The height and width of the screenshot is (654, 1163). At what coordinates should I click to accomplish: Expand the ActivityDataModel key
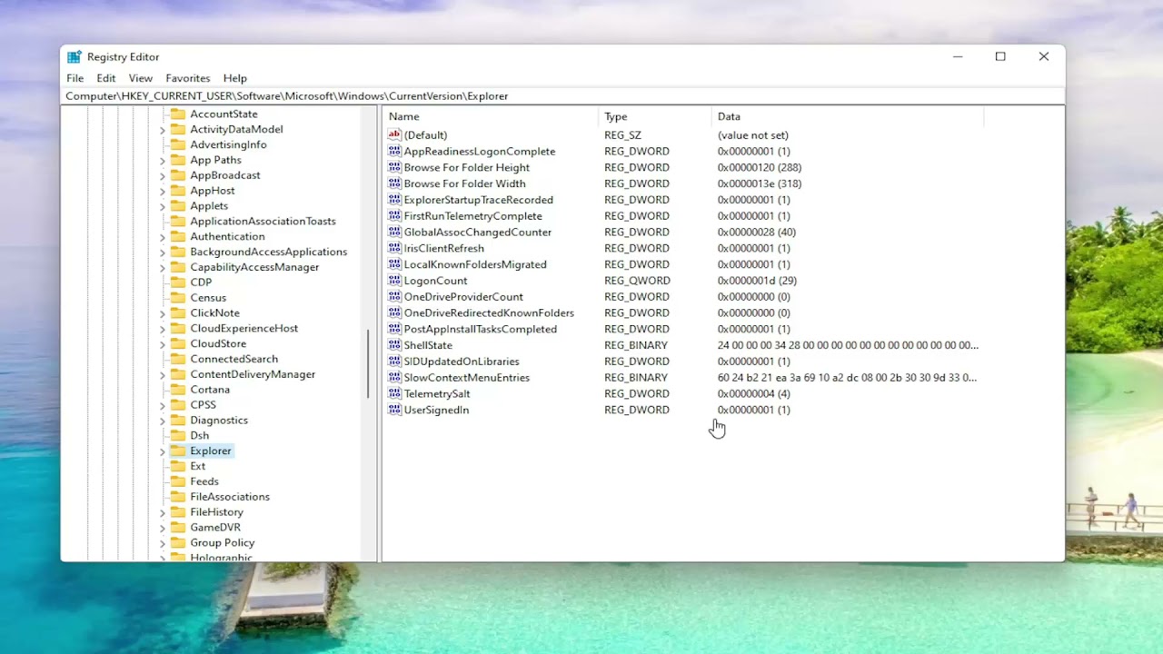163,130
